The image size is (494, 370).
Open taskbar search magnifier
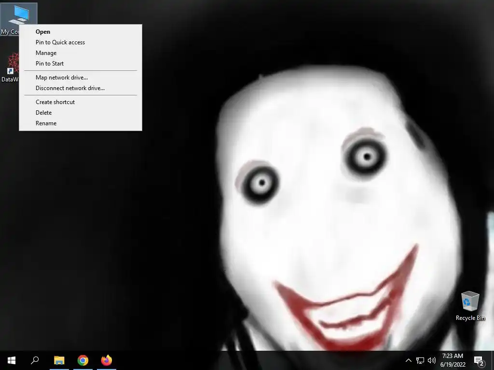pos(35,360)
